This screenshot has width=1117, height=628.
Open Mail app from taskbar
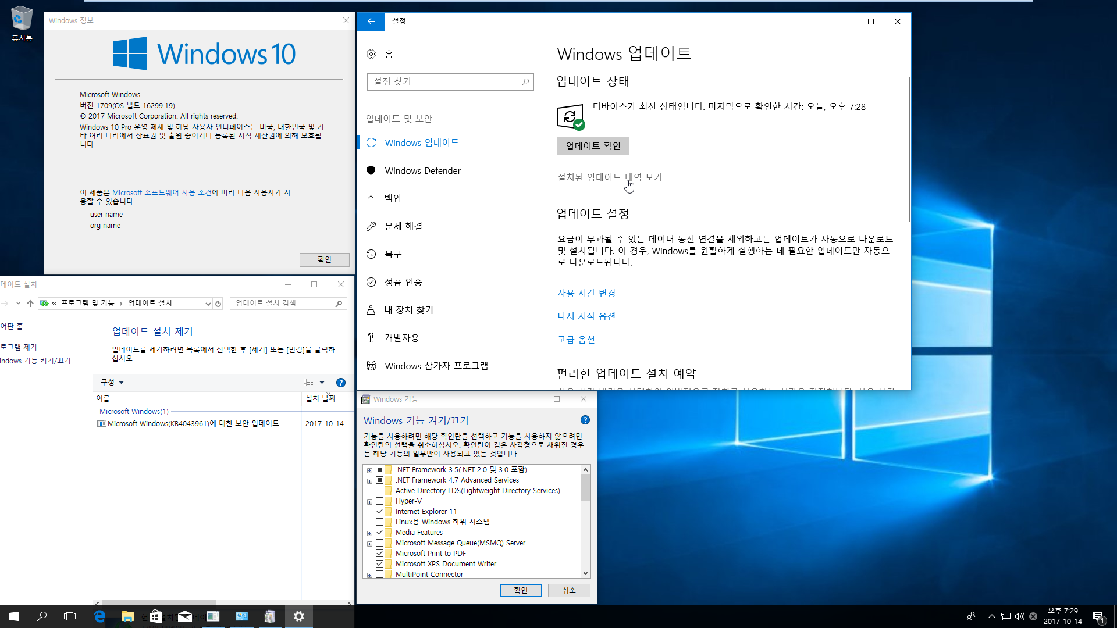(184, 616)
